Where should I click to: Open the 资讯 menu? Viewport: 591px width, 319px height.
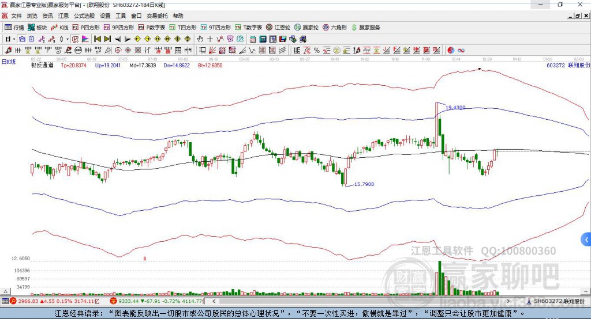(47, 16)
